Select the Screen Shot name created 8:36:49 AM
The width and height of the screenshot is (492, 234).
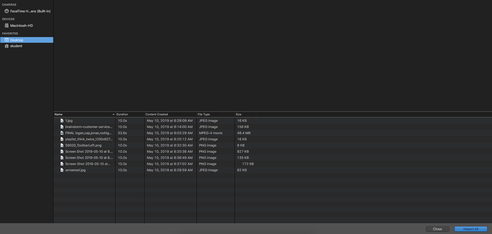[x=89, y=158]
